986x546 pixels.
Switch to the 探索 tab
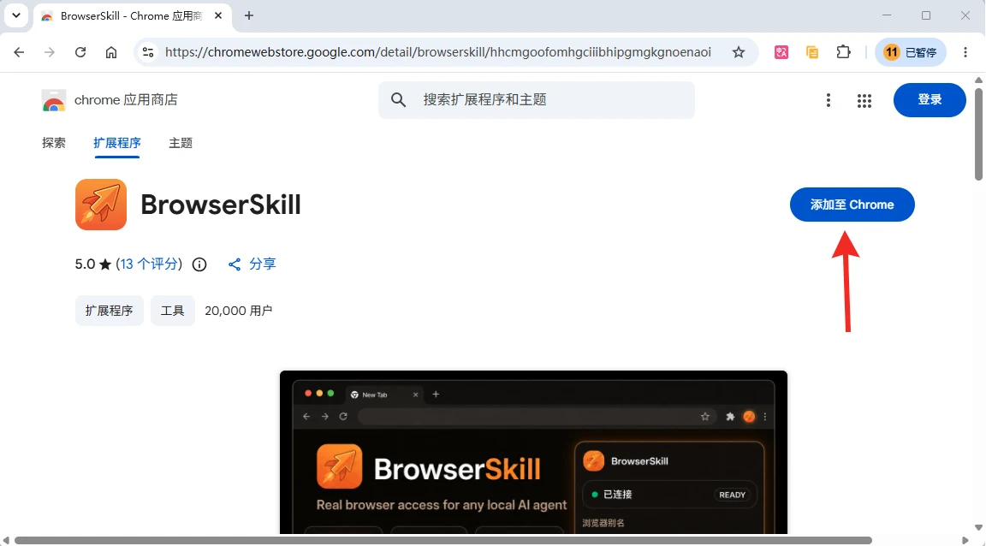[53, 143]
